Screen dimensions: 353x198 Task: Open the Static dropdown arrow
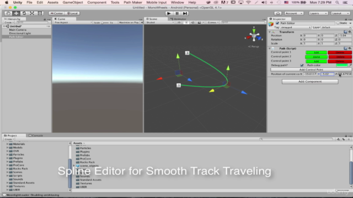tap(350, 23)
